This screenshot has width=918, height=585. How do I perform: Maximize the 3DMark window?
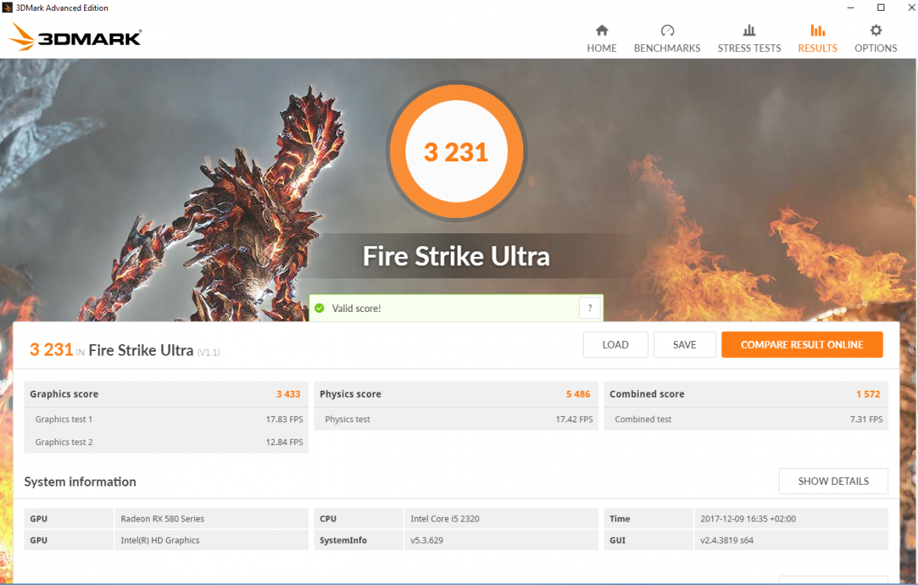881,8
